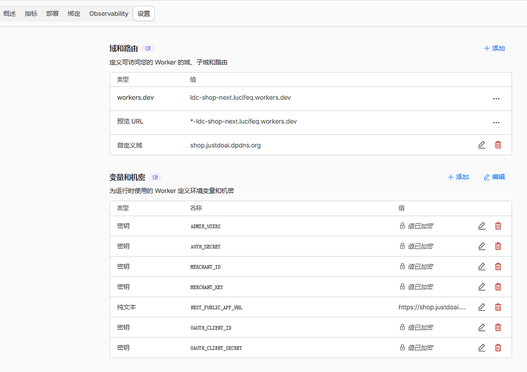Click the lock icon in ADMIN_USERS row
Viewport: 527px width, 372px height.
pyautogui.click(x=402, y=225)
